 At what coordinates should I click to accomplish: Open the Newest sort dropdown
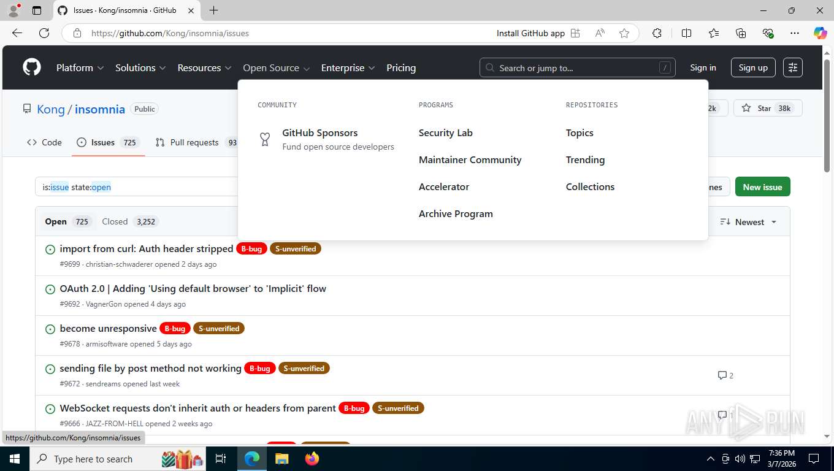pyautogui.click(x=748, y=222)
